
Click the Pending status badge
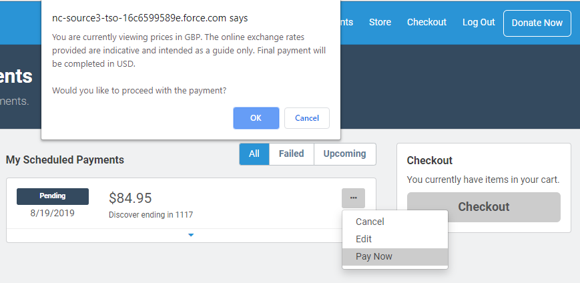tap(53, 196)
